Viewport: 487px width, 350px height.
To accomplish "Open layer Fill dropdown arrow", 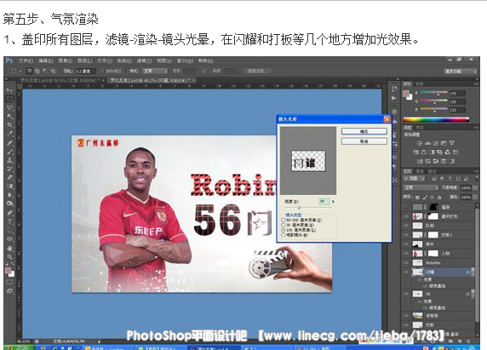I will [475, 198].
